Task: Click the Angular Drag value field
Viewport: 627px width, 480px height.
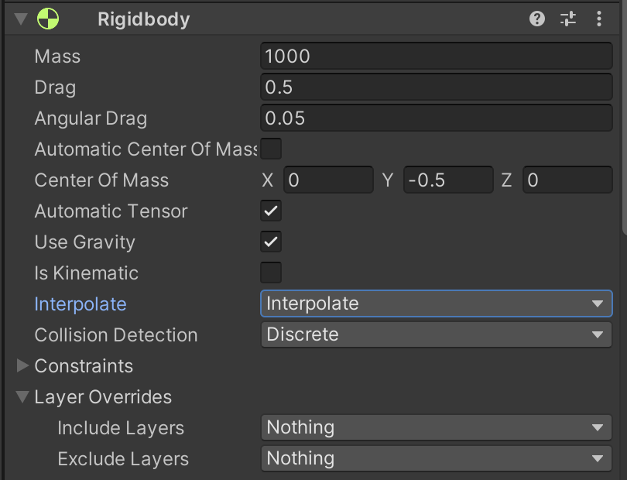Action: 436,118
